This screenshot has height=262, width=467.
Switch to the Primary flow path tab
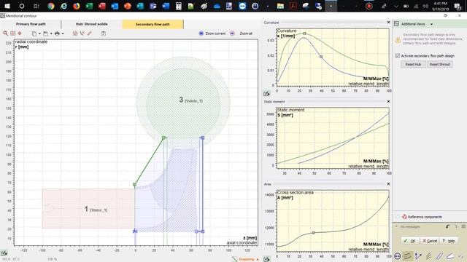coord(31,24)
